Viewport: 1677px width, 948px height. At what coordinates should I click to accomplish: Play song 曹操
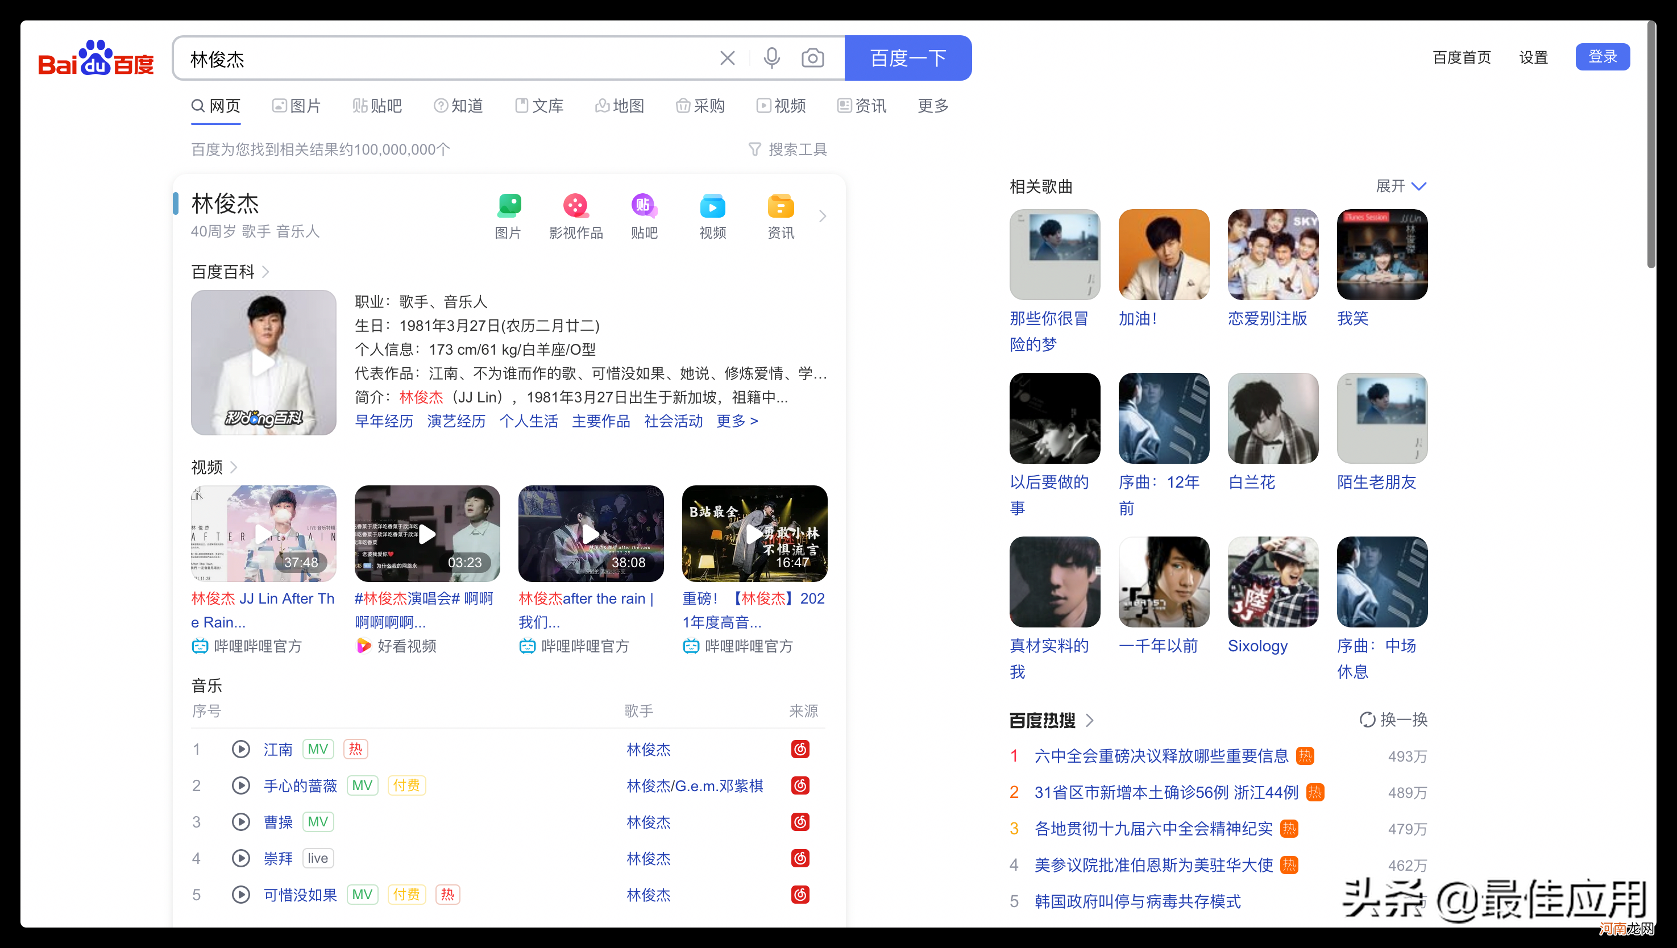click(x=241, y=822)
